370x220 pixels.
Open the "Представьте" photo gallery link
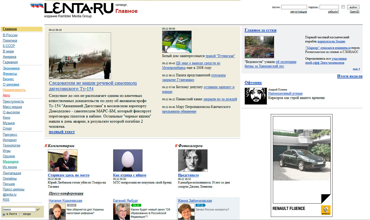(188, 175)
